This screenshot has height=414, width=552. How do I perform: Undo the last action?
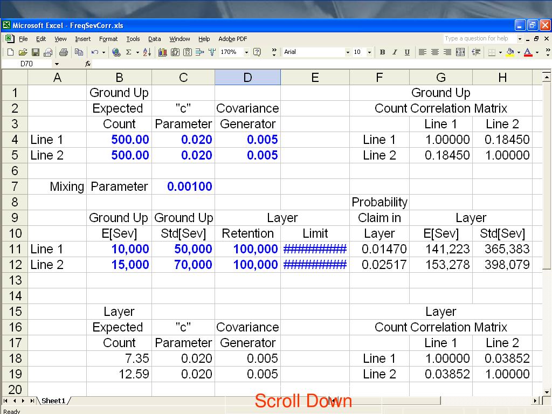pyautogui.click(x=94, y=52)
